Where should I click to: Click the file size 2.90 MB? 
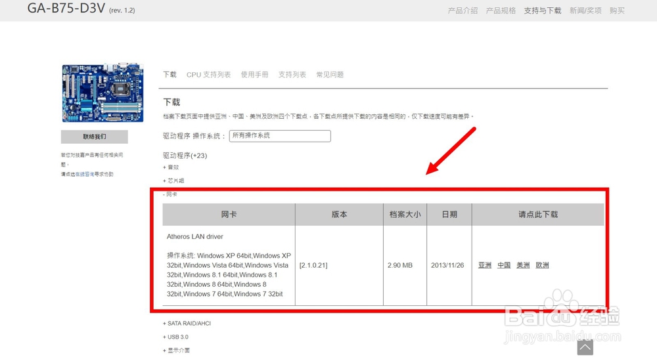coord(399,265)
